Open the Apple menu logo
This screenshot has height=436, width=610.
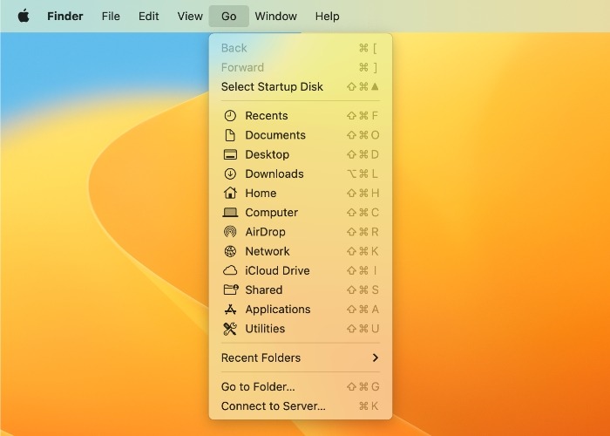click(x=24, y=16)
